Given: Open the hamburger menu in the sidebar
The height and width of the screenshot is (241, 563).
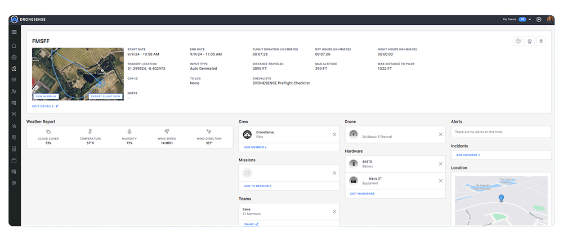Looking at the screenshot, I should tap(14, 32).
